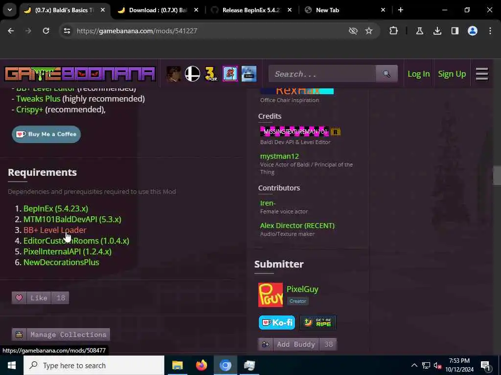501x375 pixels.
Task: Open the first game icon beside the logo
Action: (174, 74)
